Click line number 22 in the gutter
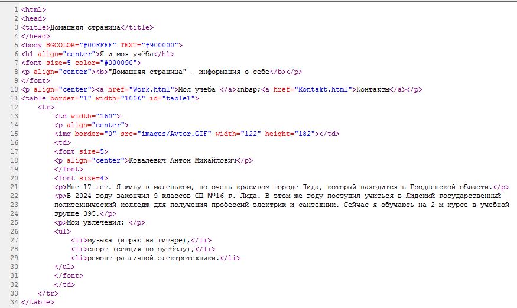Image resolution: width=517 pixels, height=308 pixels. coord(14,195)
